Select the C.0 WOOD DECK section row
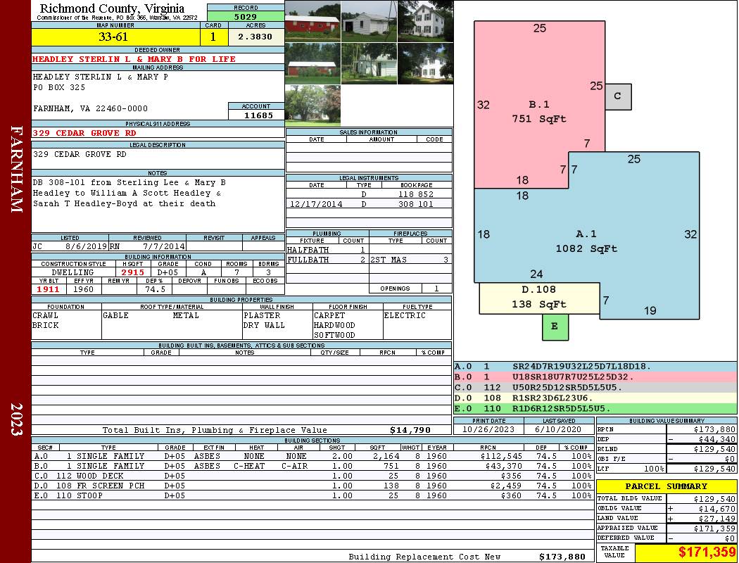The height and width of the screenshot is (563, 739). point(312,476)
